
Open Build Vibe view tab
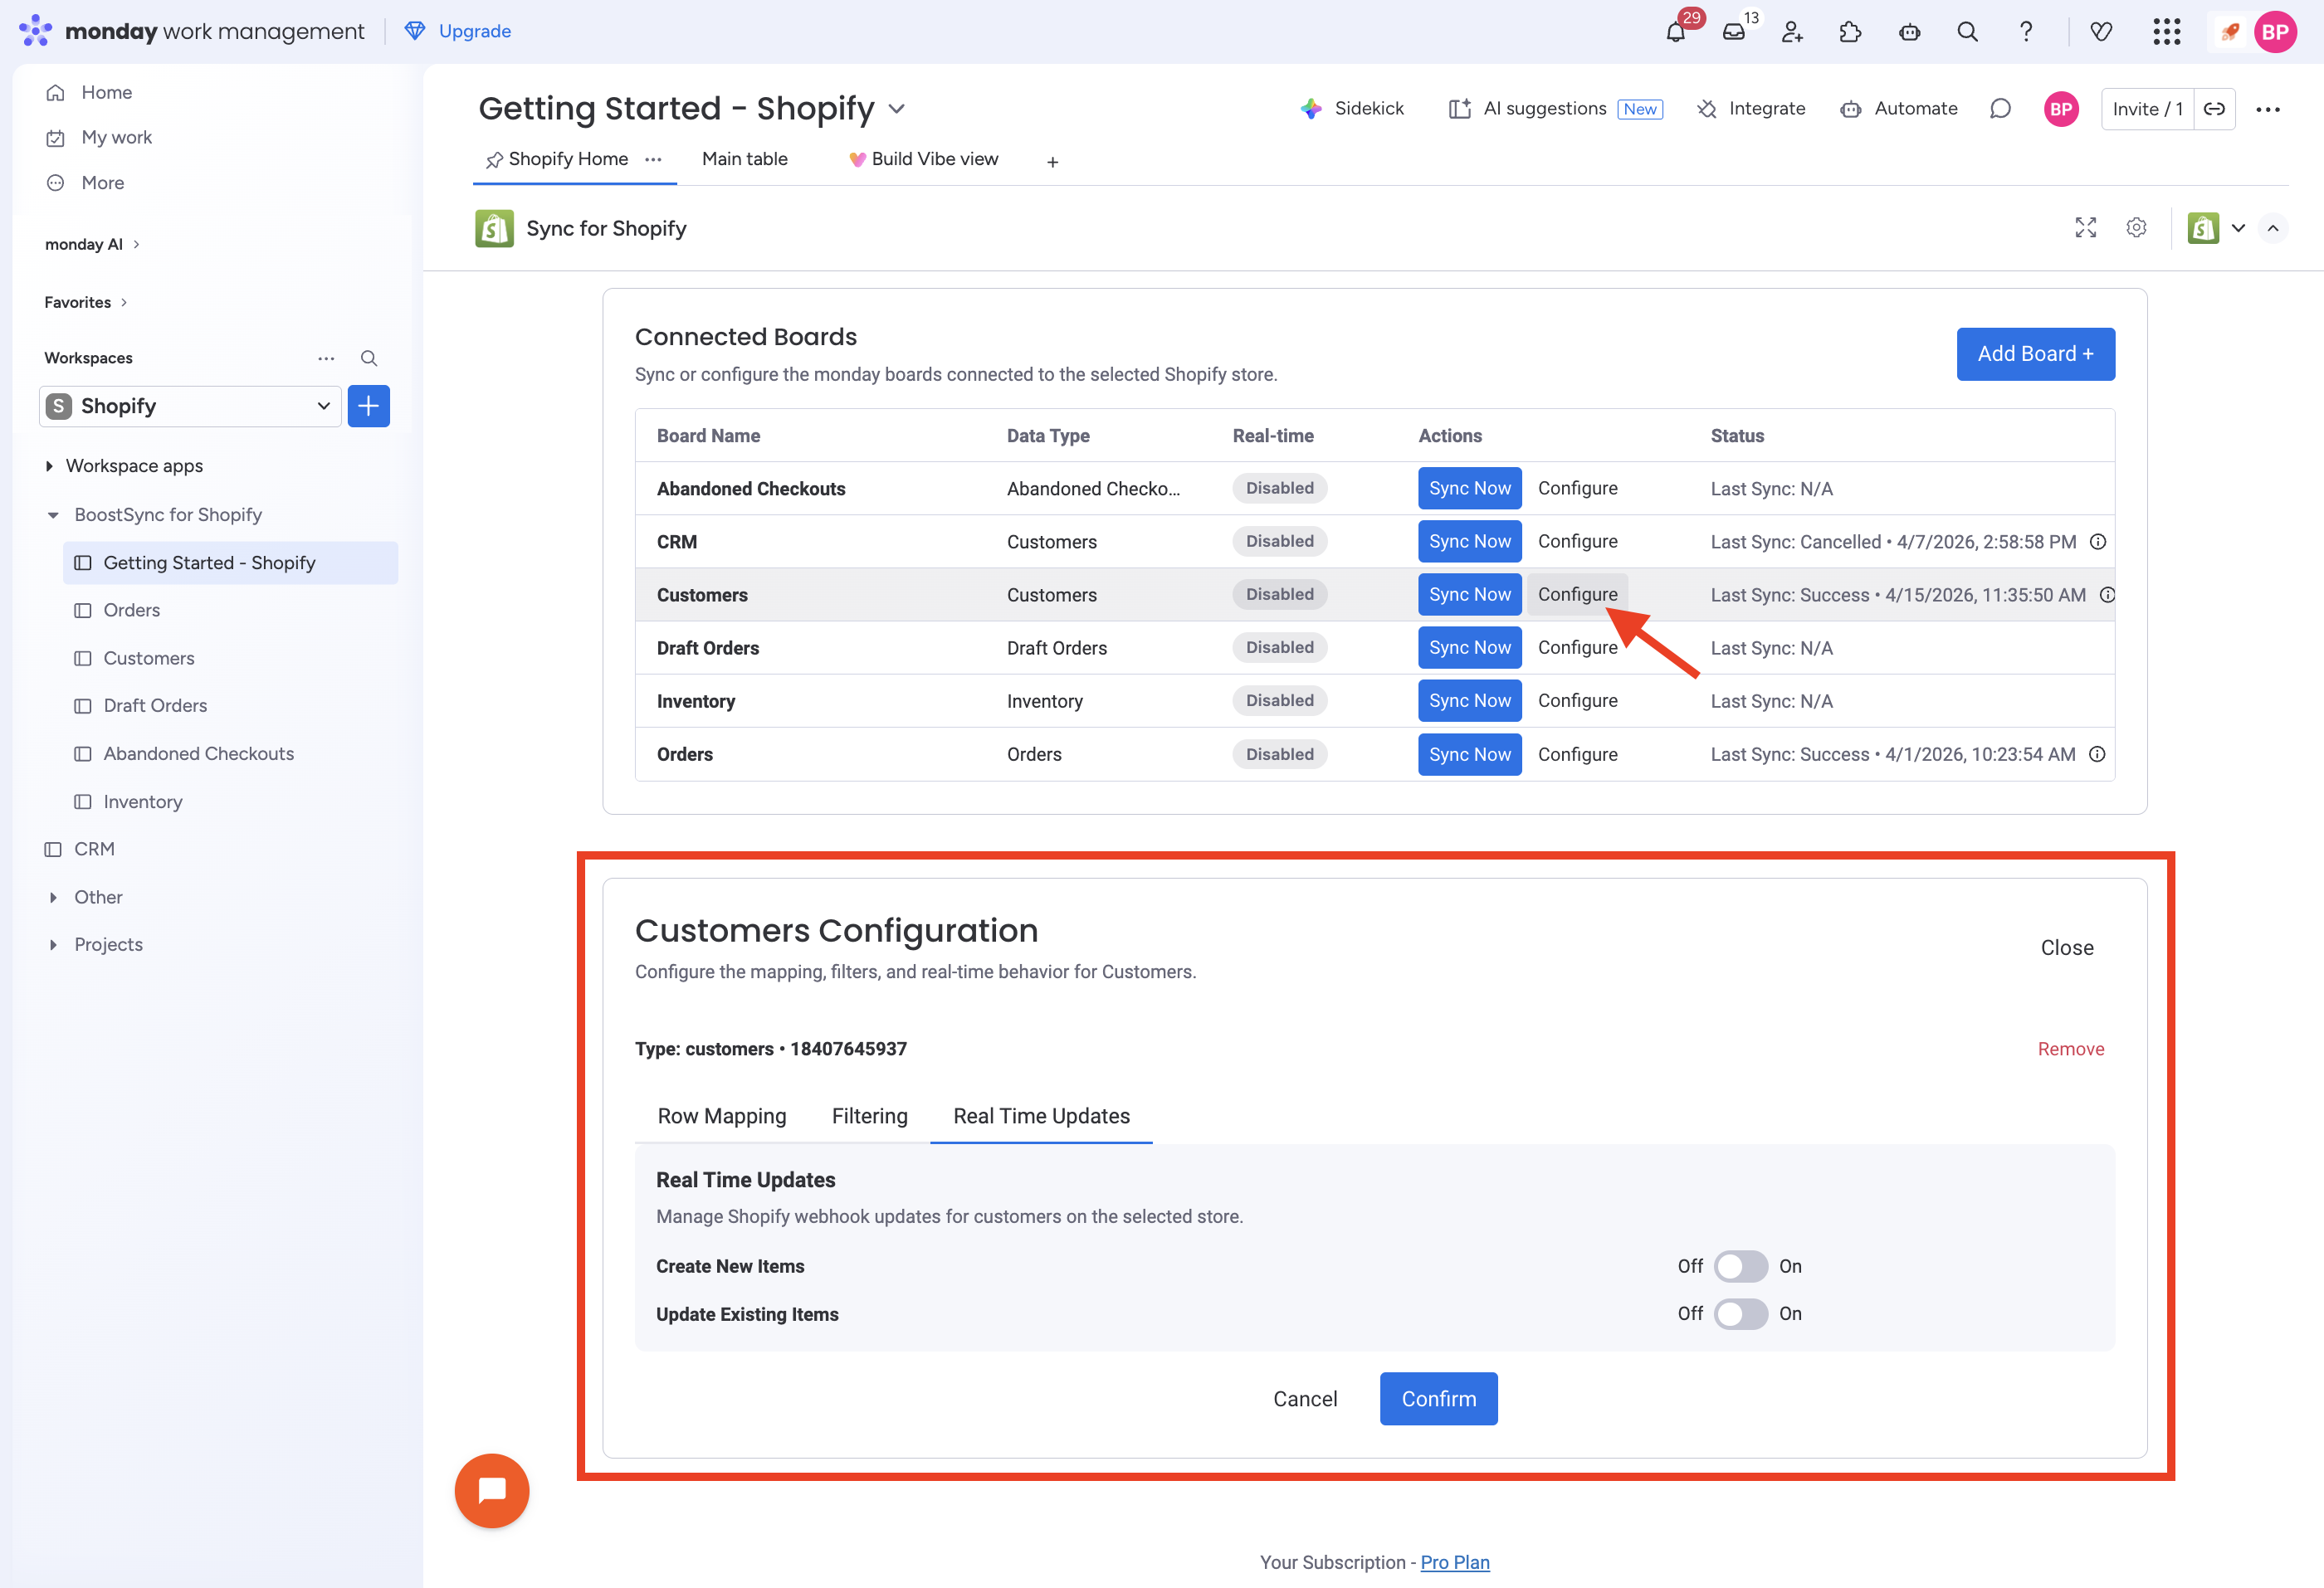(923, 159)
